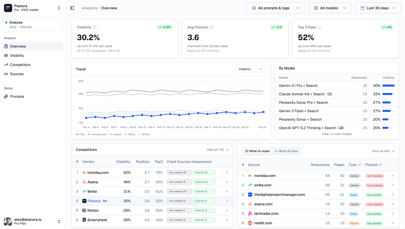The width and height of the screenshot is (405, 229).
Task: Click the reddit.com favicon in sources table
Action: click(250, 223)
